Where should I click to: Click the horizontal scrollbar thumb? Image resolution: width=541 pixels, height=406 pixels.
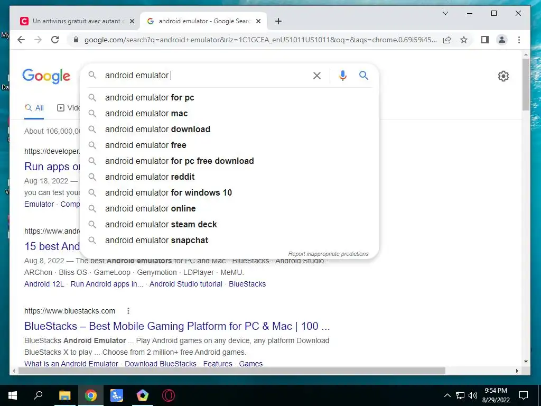232,371
